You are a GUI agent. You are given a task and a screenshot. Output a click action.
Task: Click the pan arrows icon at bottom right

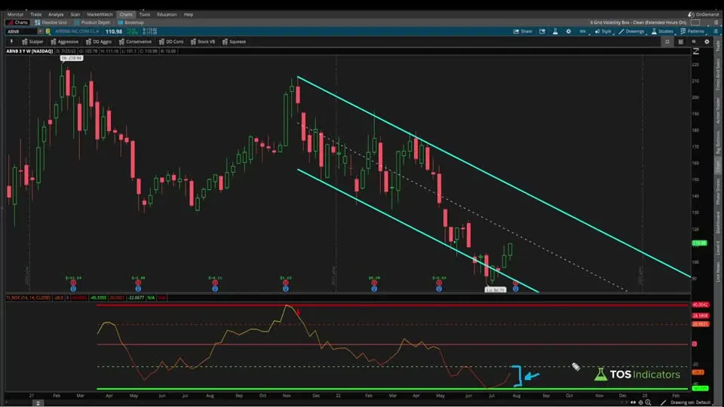(x=633, y=402)
